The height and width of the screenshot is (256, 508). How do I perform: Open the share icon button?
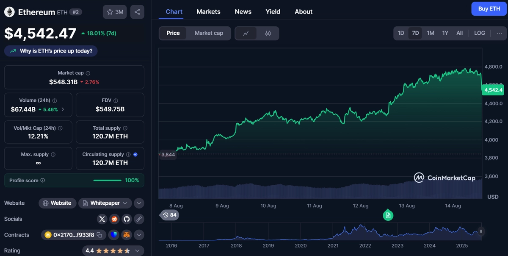point(137,12)
